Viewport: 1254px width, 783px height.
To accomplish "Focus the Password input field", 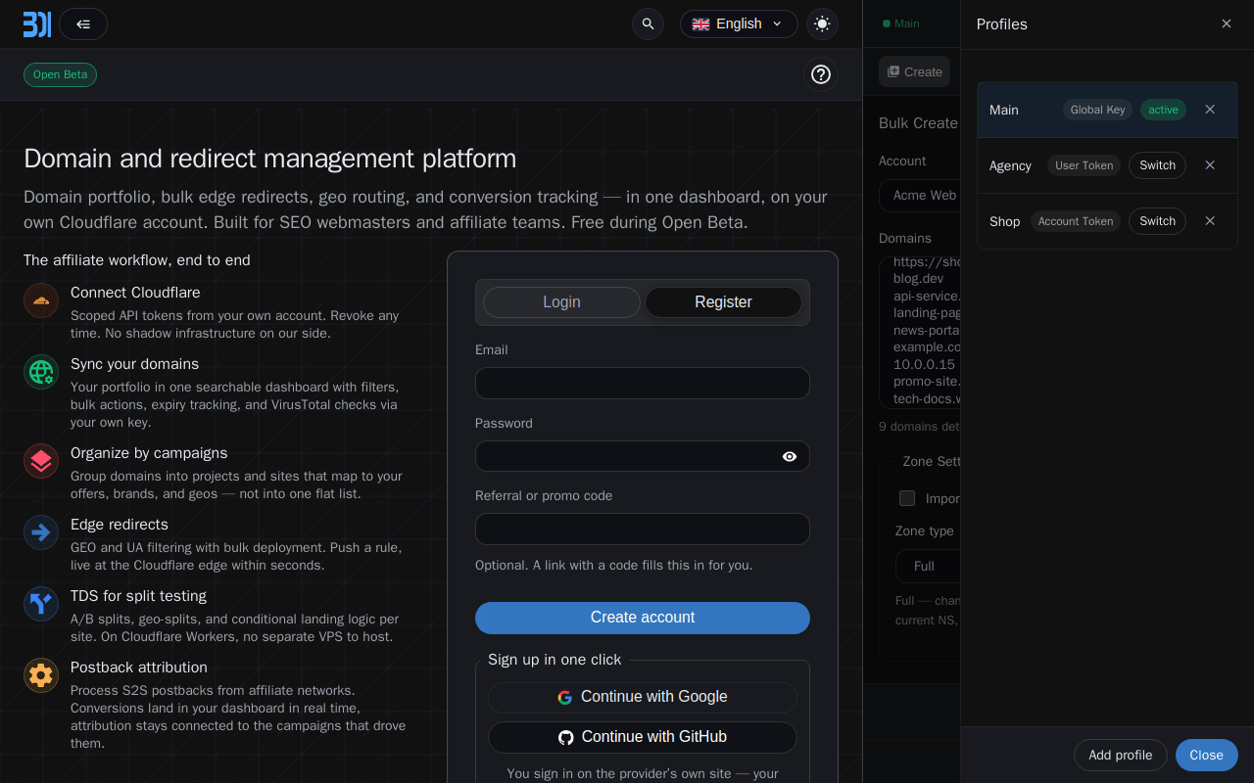I will 643,456.
